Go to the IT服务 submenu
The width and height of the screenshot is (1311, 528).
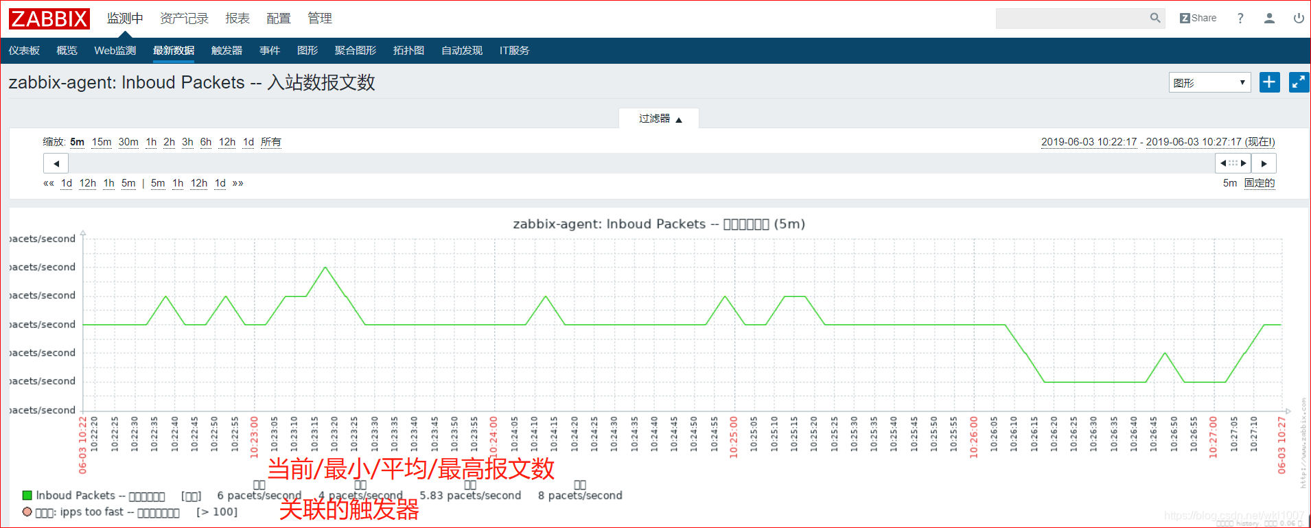point(515,51)
